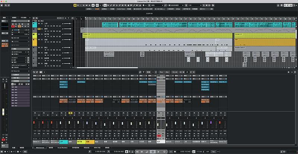Select the Kontakt 8 01 green clip
This screenshot has height=154, width=298.
tap(157, 35)
